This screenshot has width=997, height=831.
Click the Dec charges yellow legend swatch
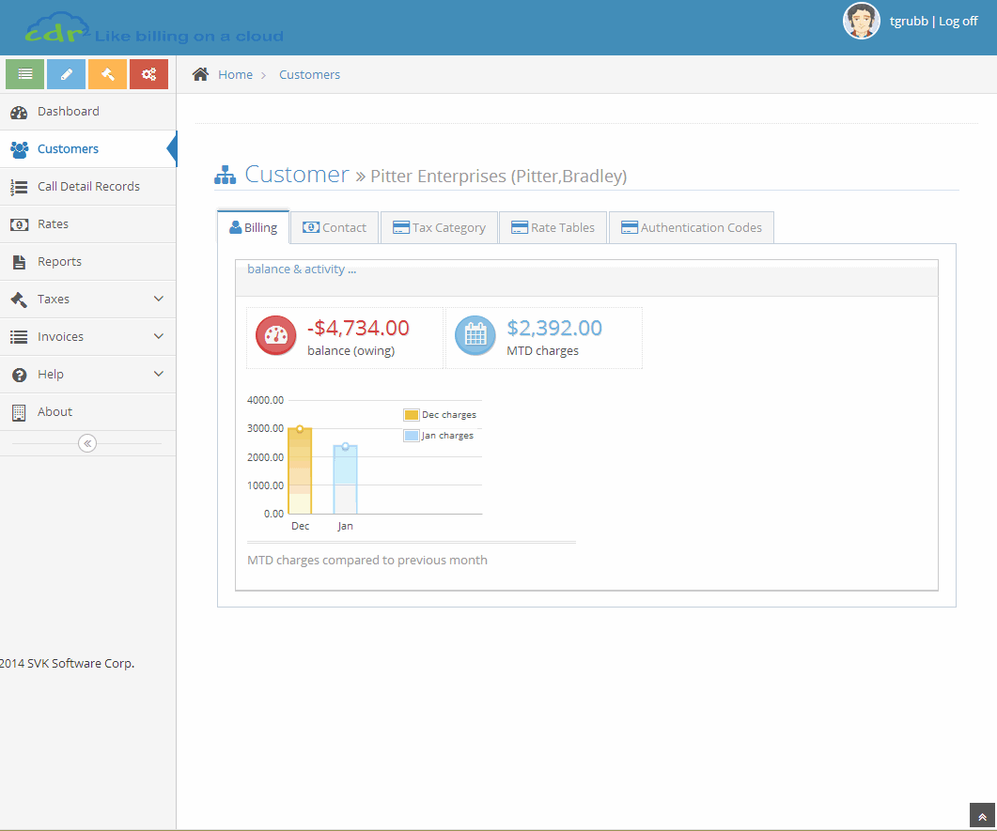[x=412, y=415]
